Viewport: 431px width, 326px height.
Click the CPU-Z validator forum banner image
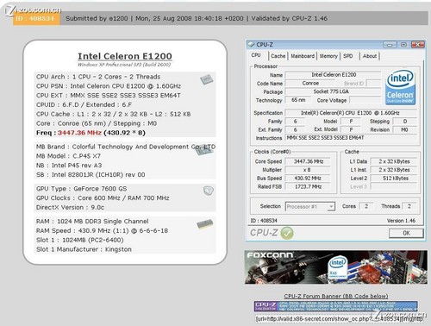tap(336, 306)
